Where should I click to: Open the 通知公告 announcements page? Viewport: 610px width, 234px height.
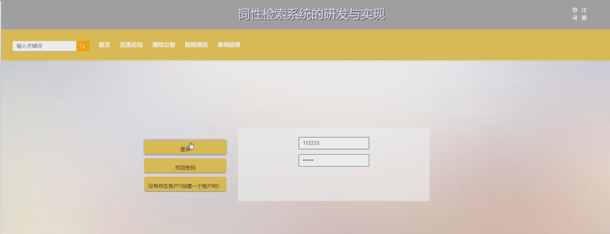pyautogui.click(x=163, y=45)
